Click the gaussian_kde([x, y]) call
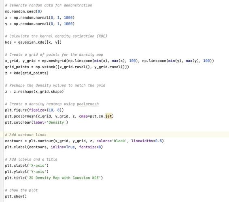Viewport: 229px width, 202px height. pos(40,42)
